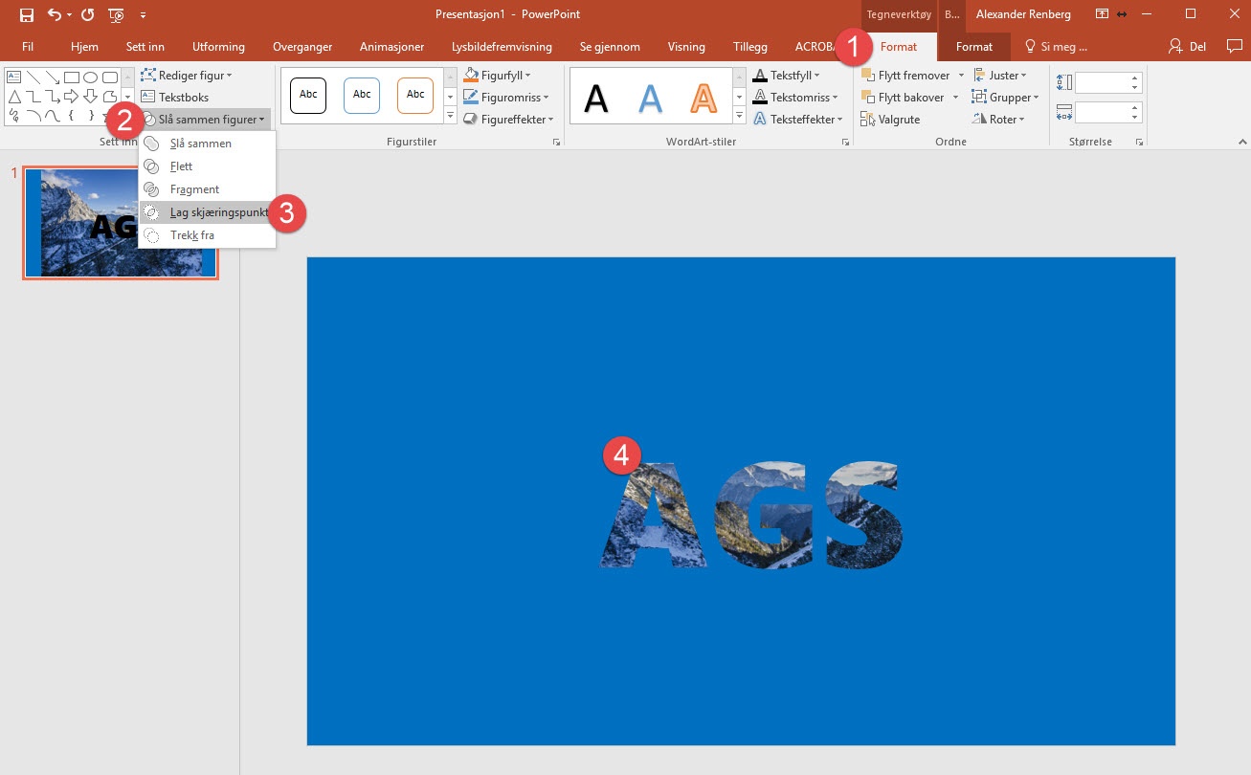Open Figurfyll fill dropdown

[498, 75]
